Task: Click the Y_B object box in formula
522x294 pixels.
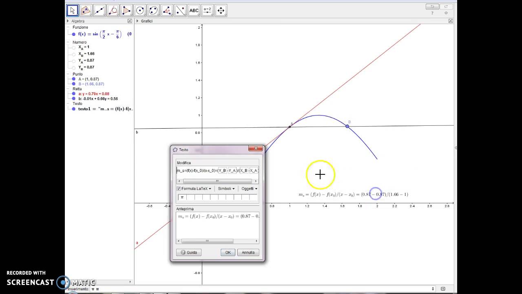Action: point(222,170)
